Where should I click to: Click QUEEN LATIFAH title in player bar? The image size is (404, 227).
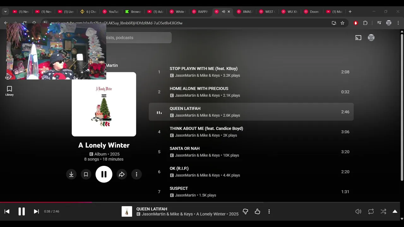[152, 209]
